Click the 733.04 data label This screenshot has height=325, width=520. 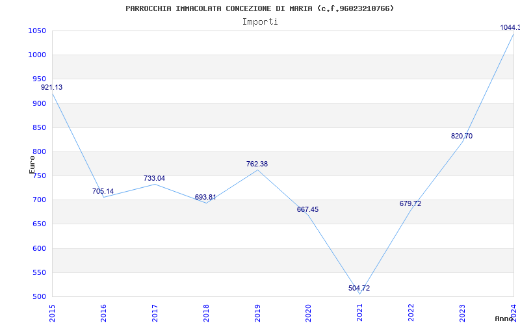coord(154,178)
